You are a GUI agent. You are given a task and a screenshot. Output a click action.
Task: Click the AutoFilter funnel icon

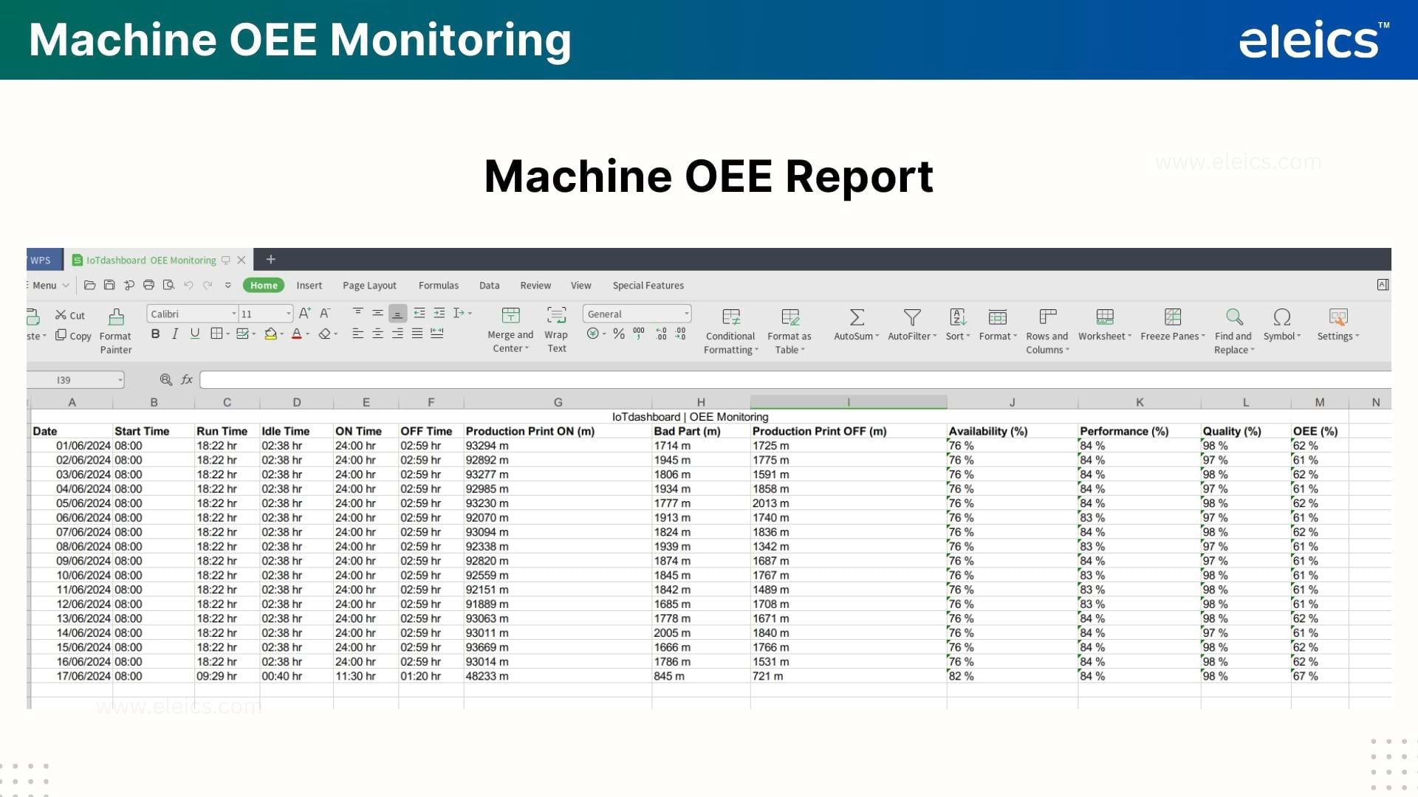click(912, 317)
